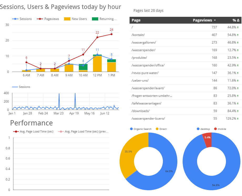242x196 pixels.
Task: Click the Pageviews sort descending arrow
Action: [x=215, y=20]
